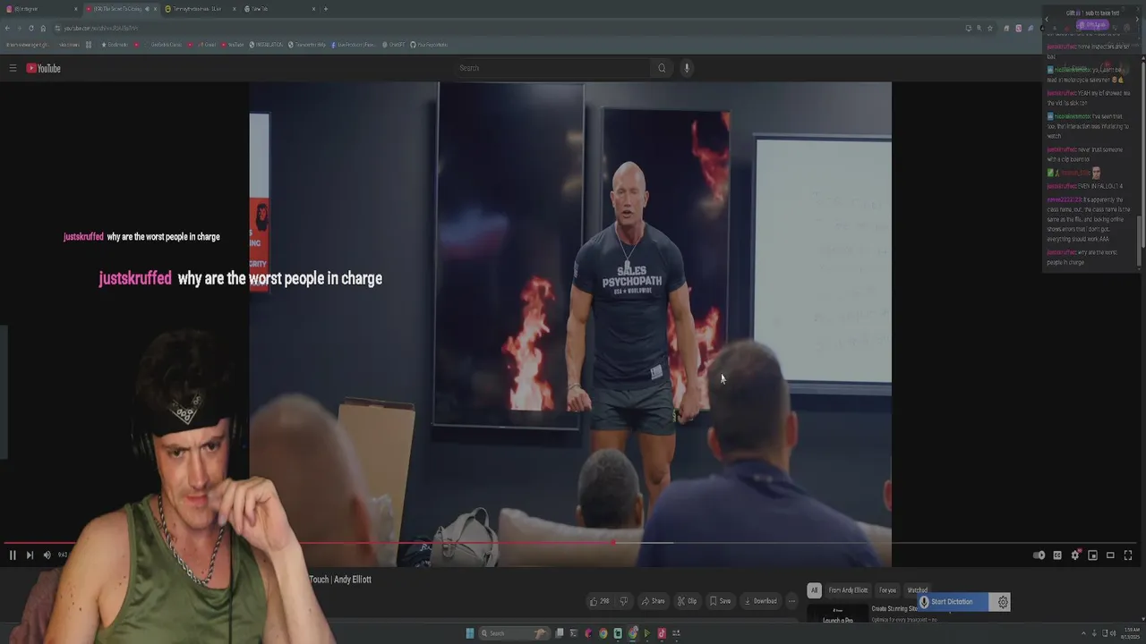Reload the page
This screenshot has width=1146, height=644.
[31, 28]
